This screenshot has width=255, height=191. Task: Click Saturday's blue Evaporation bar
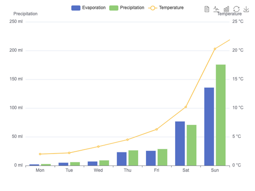[x=180, y=143]
